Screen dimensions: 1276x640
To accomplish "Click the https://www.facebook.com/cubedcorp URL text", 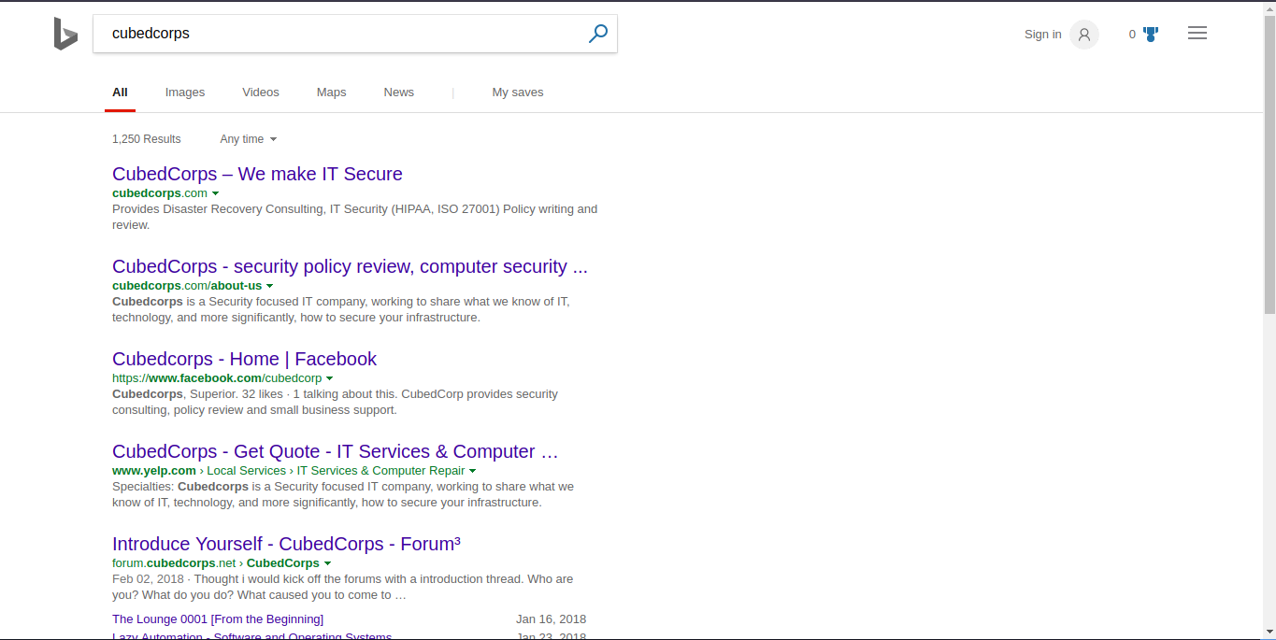I will [x=217, y=378].
